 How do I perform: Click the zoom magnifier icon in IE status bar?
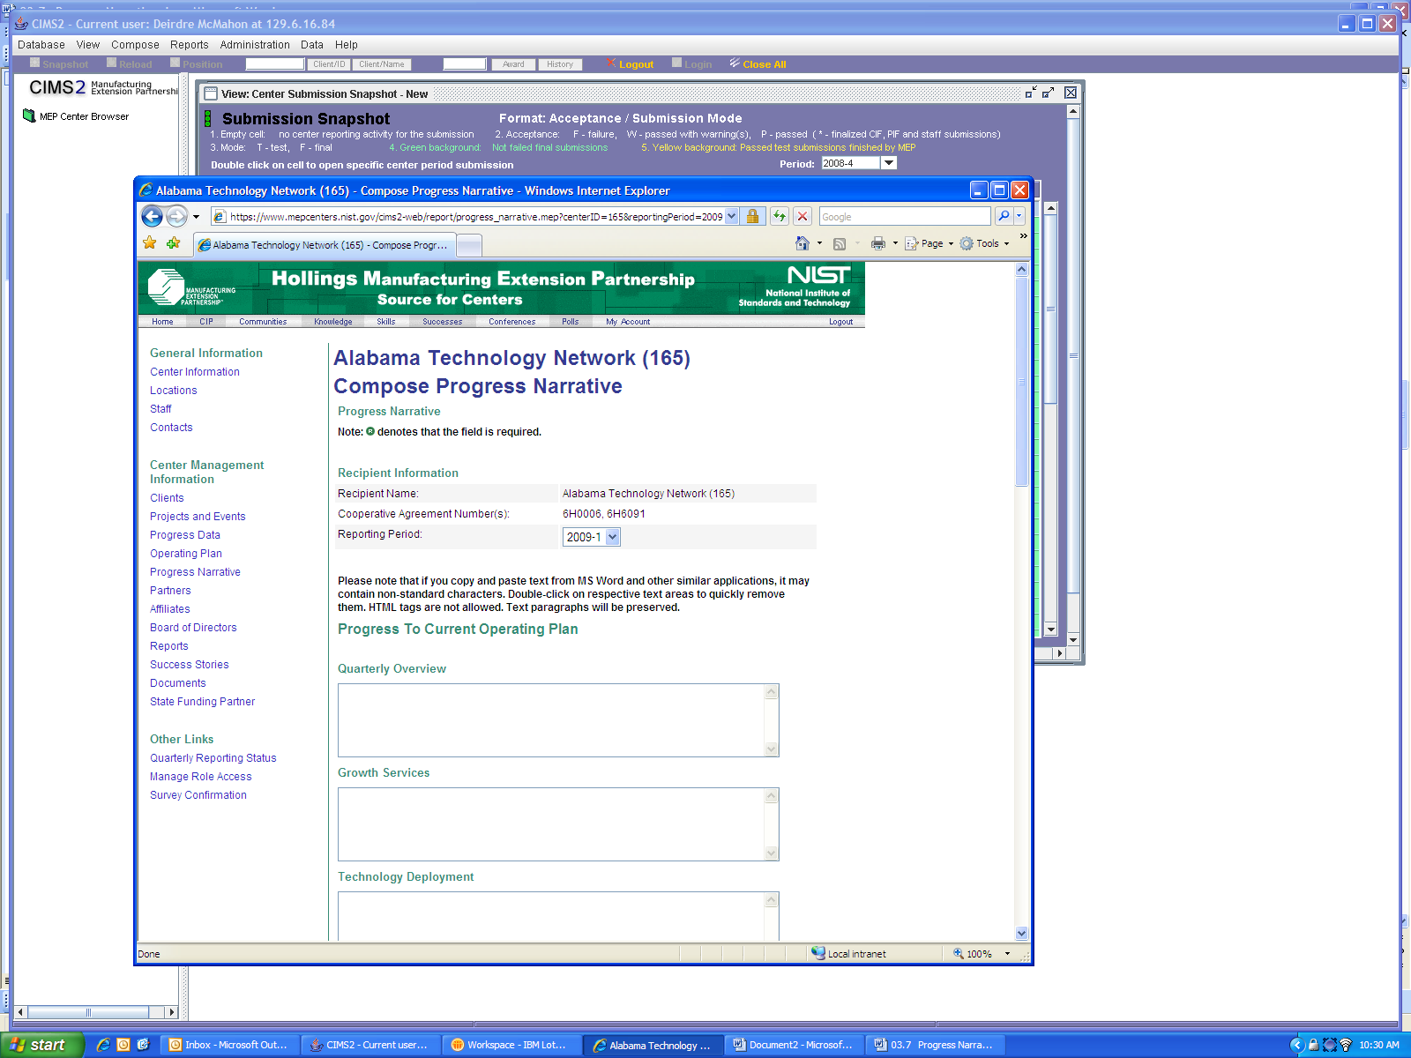959,953
